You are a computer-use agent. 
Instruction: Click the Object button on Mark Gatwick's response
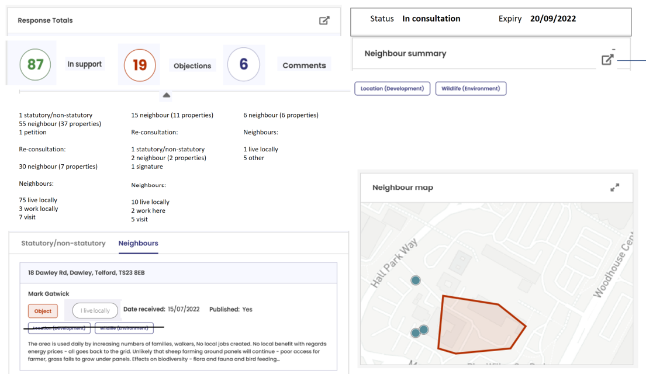tap(43, 310)
